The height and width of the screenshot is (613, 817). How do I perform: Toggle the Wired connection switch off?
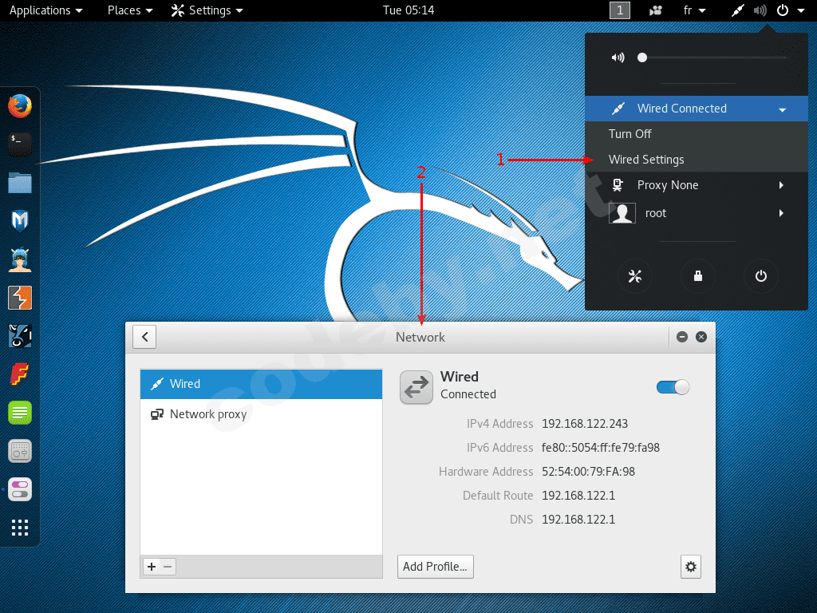[x=673, y=387]
